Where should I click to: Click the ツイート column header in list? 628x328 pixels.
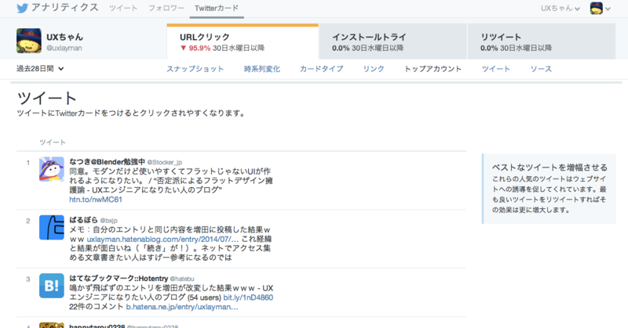tap(53, 142)
